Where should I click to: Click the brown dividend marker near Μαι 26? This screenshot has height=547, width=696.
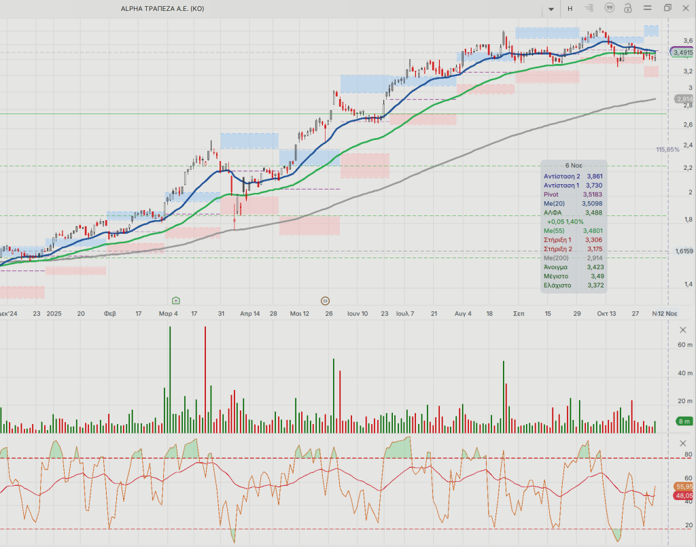(325, 300)
